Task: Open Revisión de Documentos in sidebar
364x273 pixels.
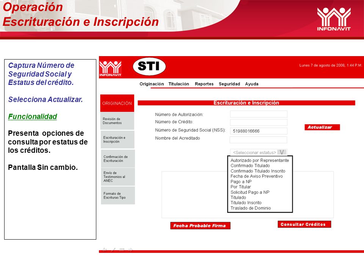Action: pyautogui.click(x=117, y=121)
